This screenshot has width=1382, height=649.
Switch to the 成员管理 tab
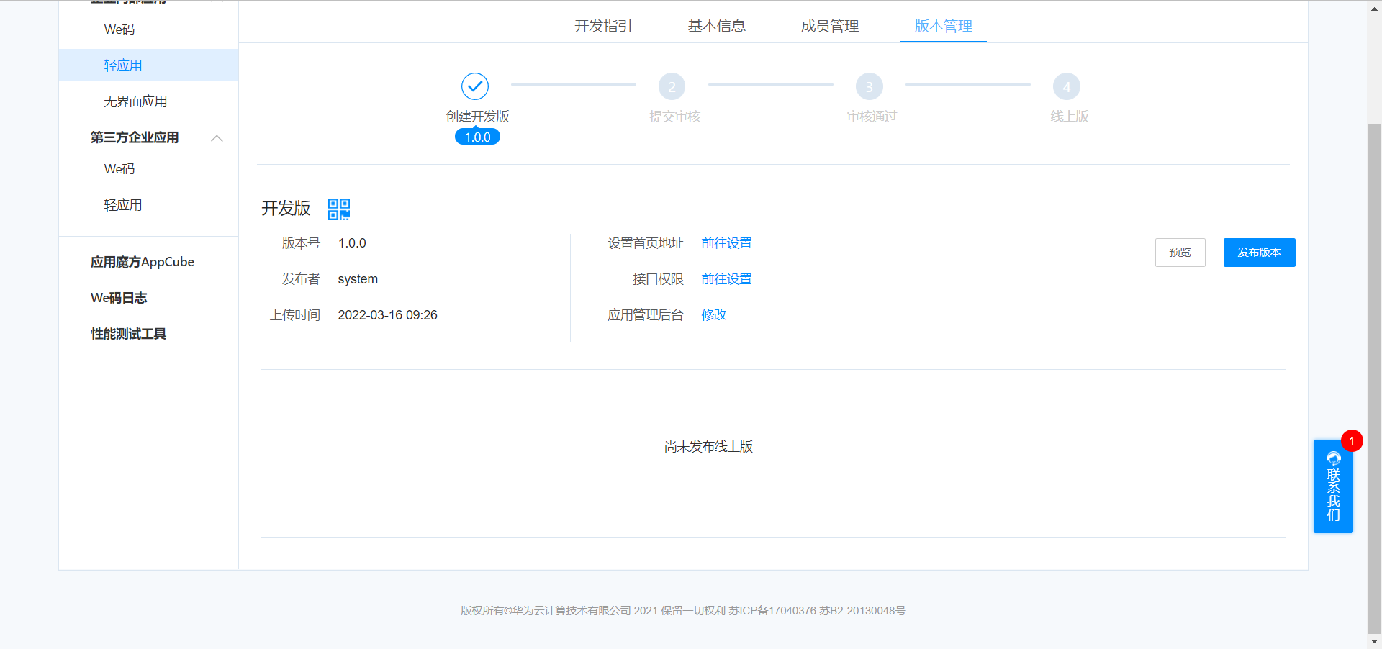(x=828, y=26)
